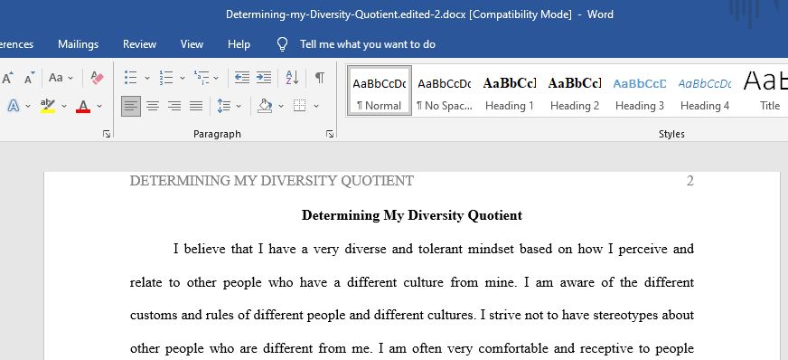This screenshot has height=360, width=788.
Task: Toggle show paragraph marks
Action: [x=320, y=78]
